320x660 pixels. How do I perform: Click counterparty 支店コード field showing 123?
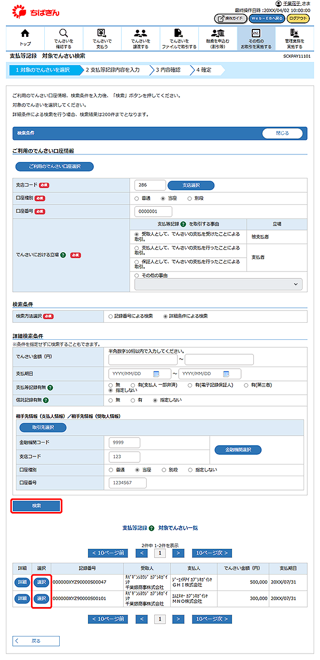(124, 456)
